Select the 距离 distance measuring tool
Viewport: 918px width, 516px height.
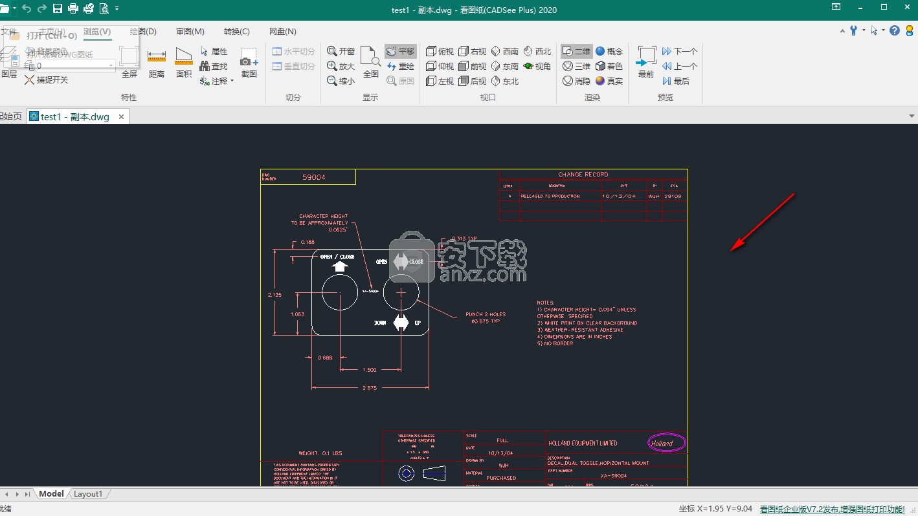click(157, 63)
